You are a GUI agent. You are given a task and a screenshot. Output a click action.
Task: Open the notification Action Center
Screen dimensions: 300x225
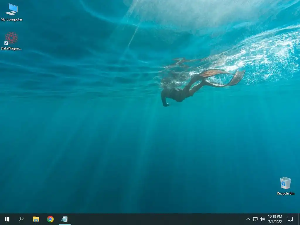click(290, 219)
